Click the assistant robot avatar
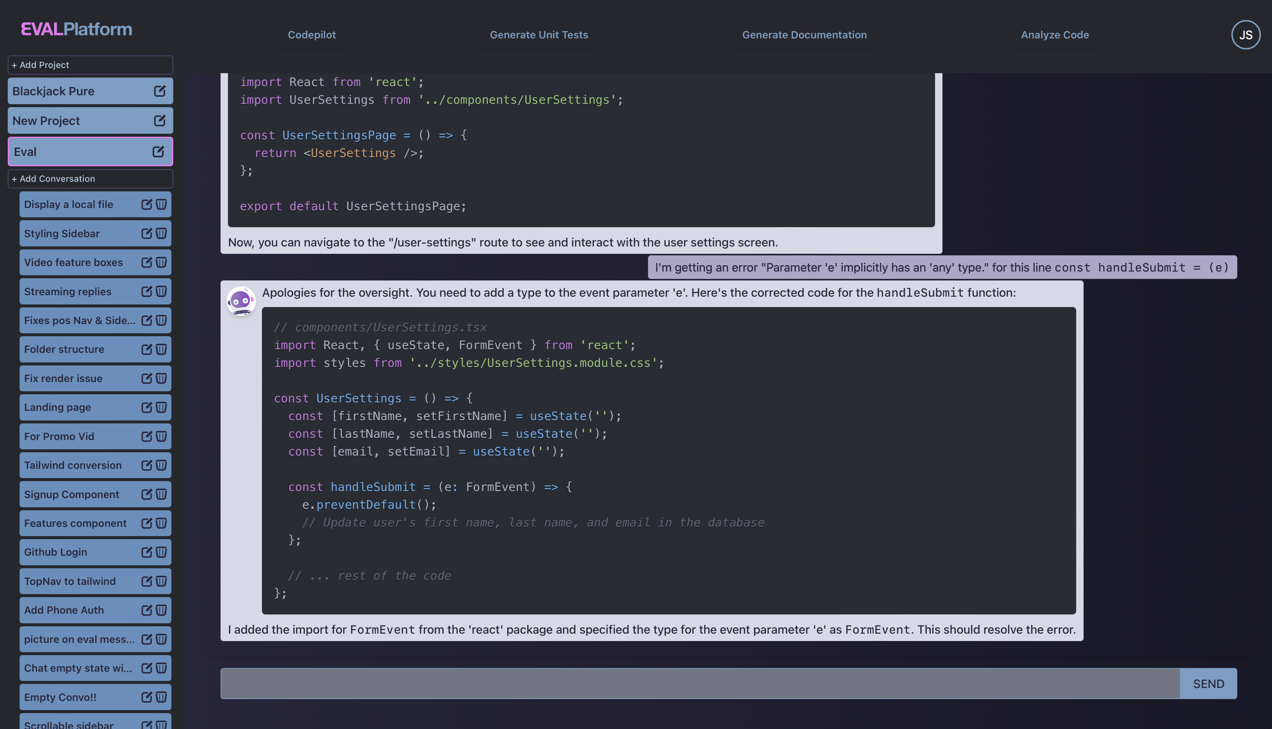Image resolution: width=1272 pixels, height=729 pixels. click(x=241, y=301)
